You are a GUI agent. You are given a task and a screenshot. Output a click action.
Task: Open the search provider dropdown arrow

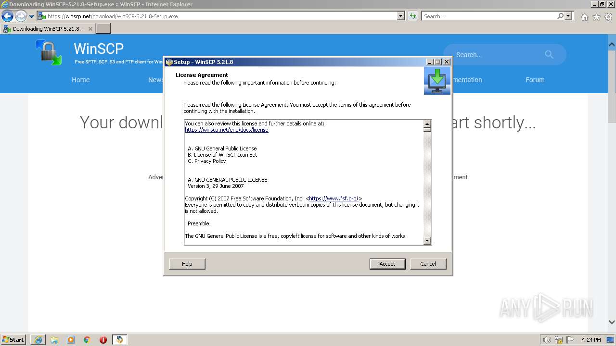[x=569, y=16]
